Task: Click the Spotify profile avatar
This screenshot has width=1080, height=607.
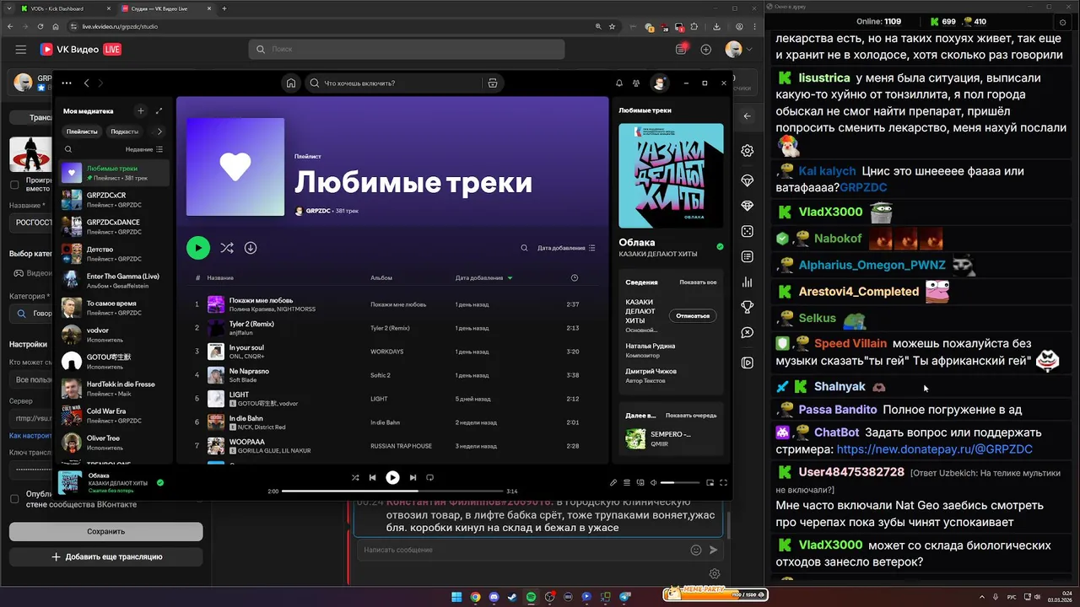Action: pos(659,83)
